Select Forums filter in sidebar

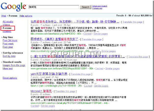pos(7,28)
